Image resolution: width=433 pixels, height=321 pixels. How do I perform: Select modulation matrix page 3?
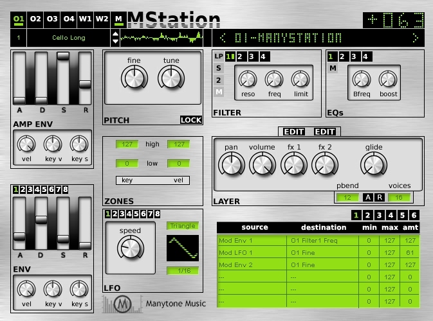click(x=379, y=215)
